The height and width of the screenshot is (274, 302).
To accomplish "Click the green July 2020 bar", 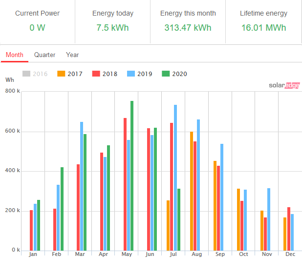I will point(179,219).
